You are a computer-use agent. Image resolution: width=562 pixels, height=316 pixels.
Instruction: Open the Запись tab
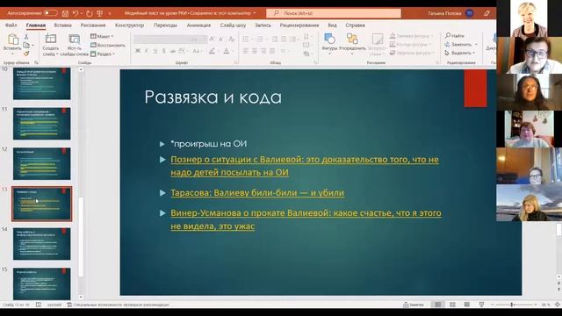263,25
